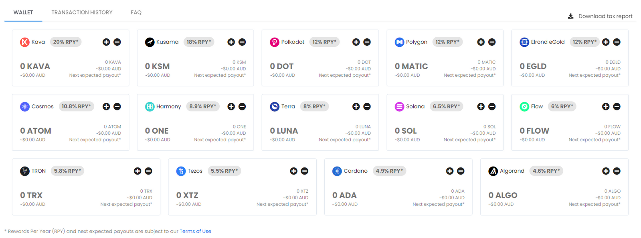Click the Flow plus icon
The height and width of the screenshot is (238, 641).
point(606,106)
